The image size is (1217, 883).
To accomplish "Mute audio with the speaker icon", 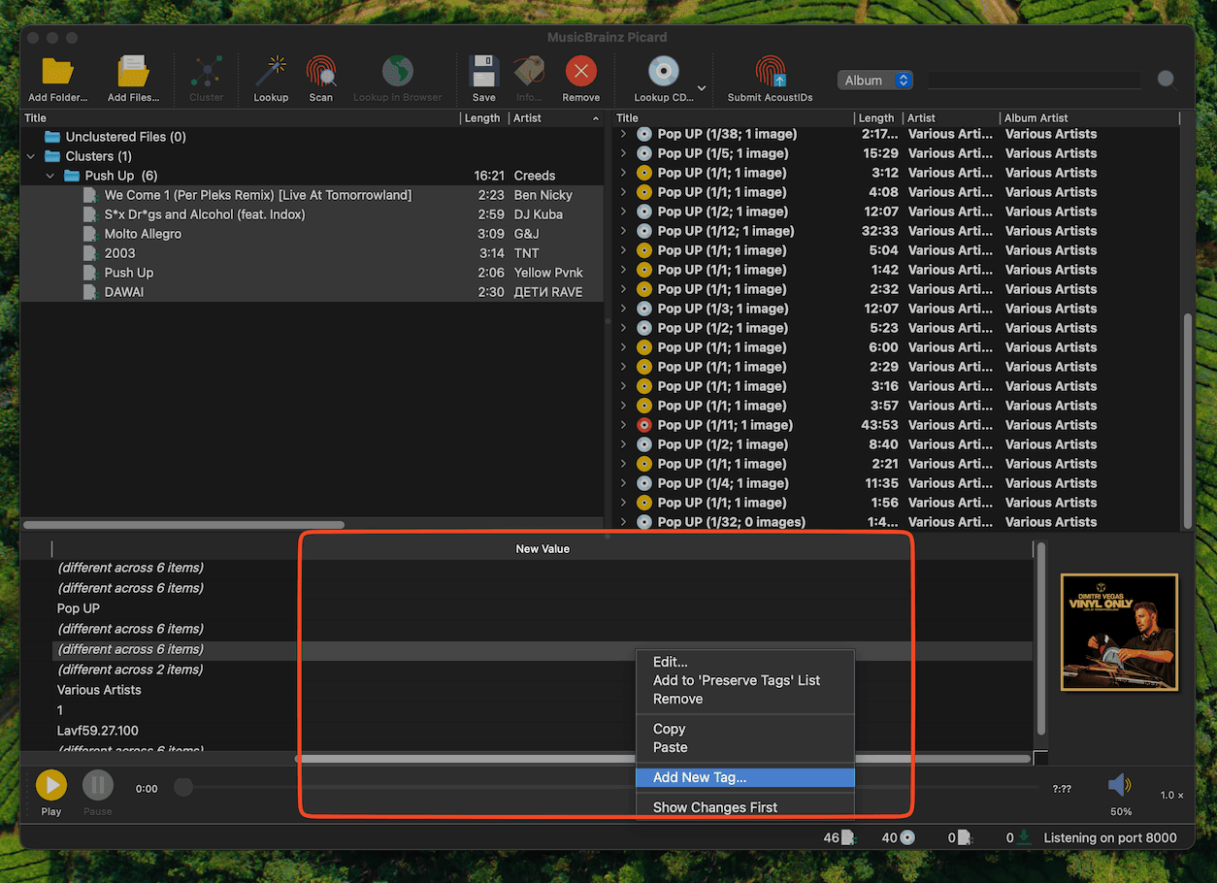I will [1120, 786].
